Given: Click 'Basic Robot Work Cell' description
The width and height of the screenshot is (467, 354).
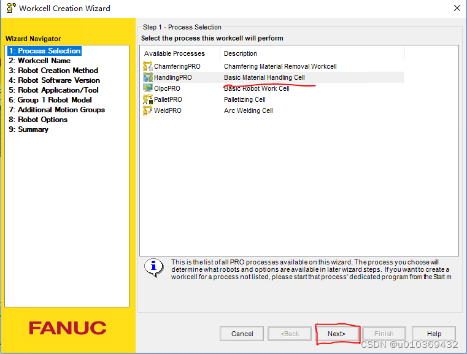Looking at the screenshot, I should [257, 88].
